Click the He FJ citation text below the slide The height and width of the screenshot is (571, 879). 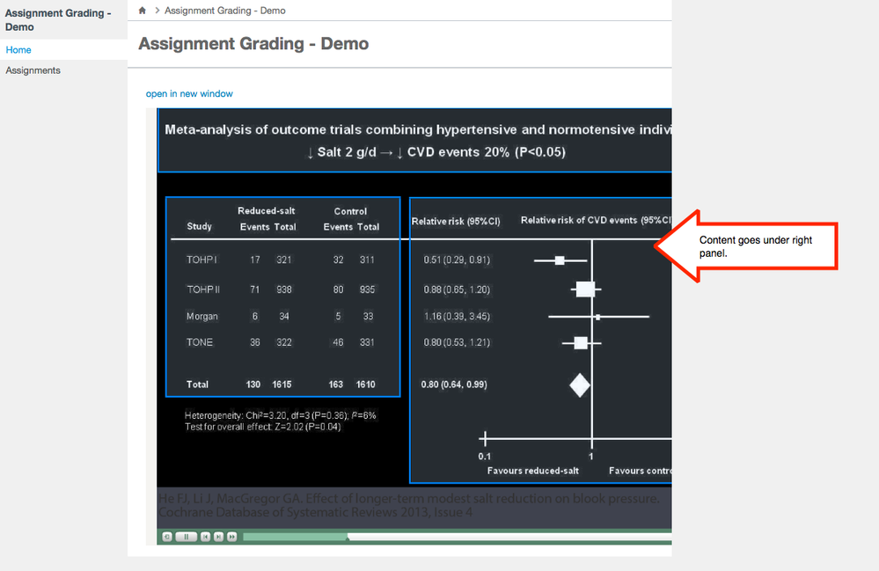(409, 505)
